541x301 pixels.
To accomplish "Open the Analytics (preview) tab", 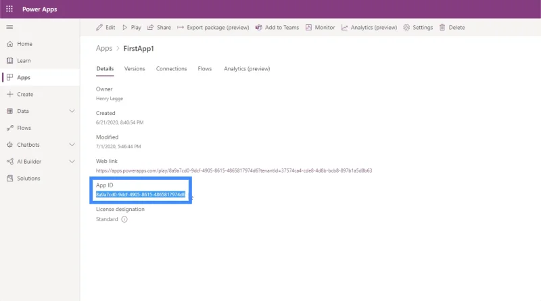I will coord(247,69).
